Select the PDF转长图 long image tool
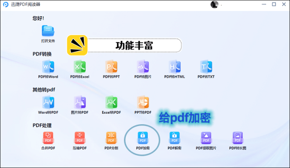Image resolution: width=290 pixels, height=168 pixels. click(238, 138)
